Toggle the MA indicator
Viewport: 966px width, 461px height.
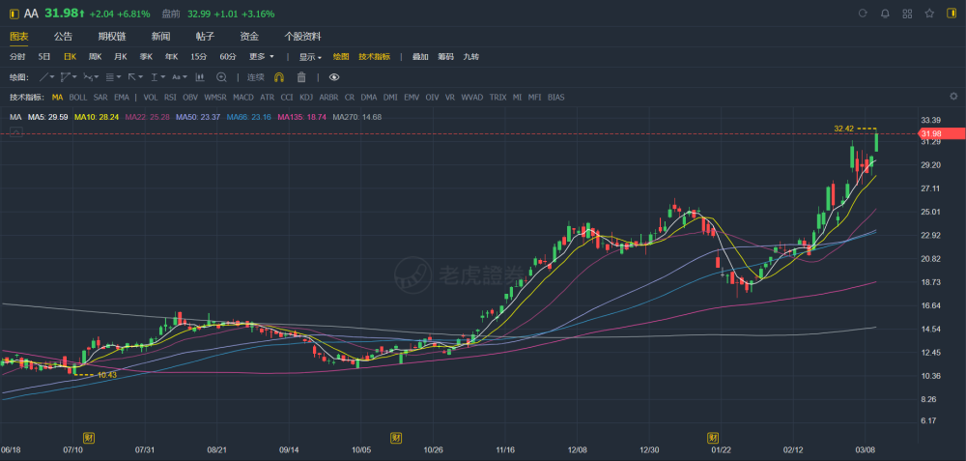(x=57, y=98)
